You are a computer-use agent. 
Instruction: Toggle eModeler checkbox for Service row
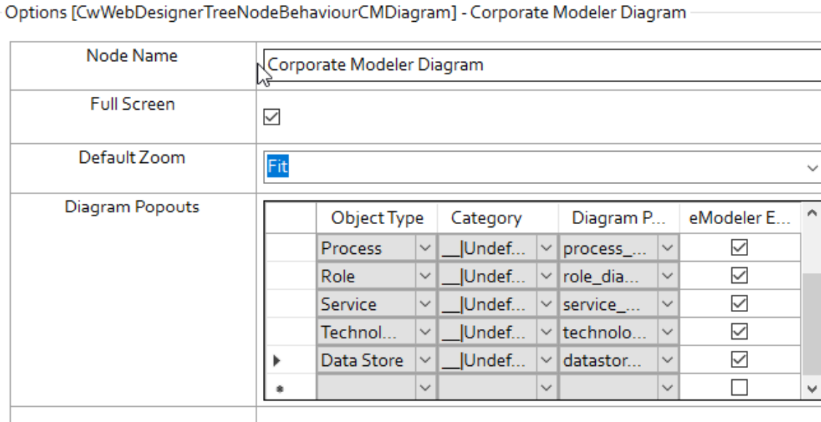tap(739, 304)
